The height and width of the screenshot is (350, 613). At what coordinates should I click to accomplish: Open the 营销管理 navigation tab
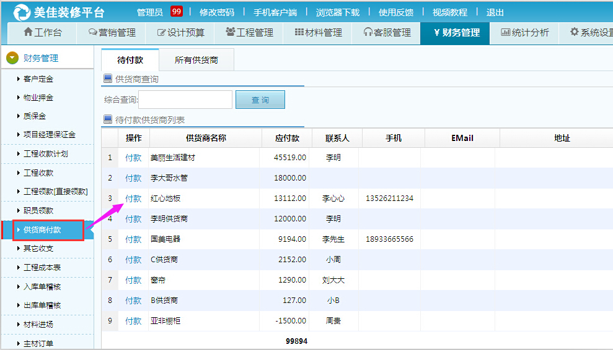(x=112, y=33)
